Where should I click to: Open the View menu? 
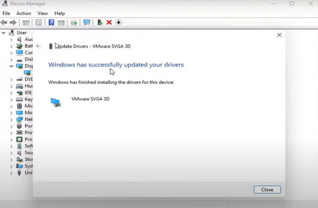click(42, 13)
